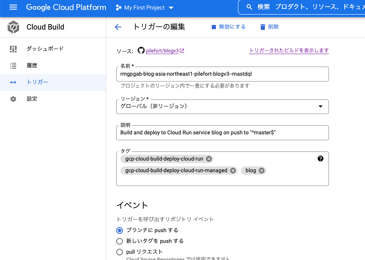Click トリガーされたビルドを表示します link
The width and height of the screenshot is (365, 260).
(289, 50)
